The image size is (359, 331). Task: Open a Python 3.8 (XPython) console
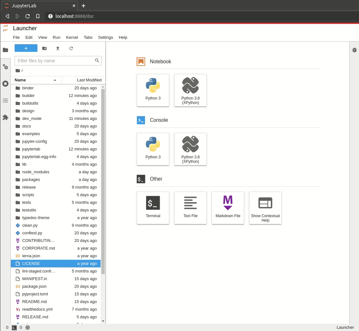coord(190,149)
